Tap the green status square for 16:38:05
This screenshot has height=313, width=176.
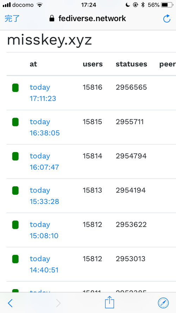[15, 122]
